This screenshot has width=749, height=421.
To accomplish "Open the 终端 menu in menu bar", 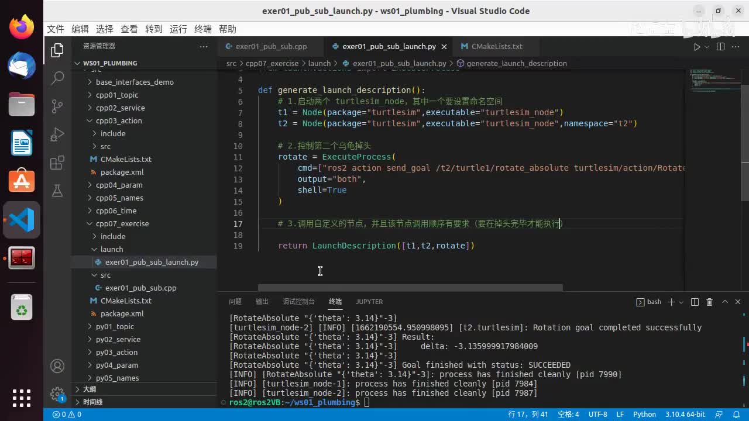I will (x=203, y=29).
